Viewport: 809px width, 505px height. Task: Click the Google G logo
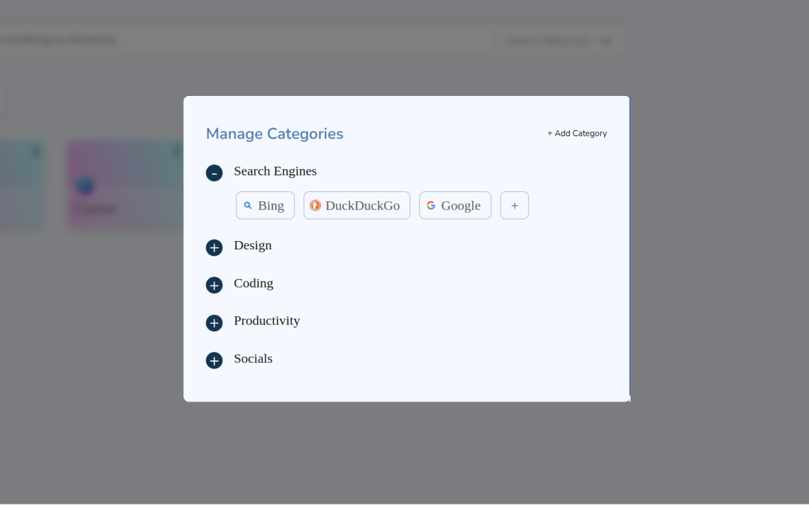pos(431,206)
